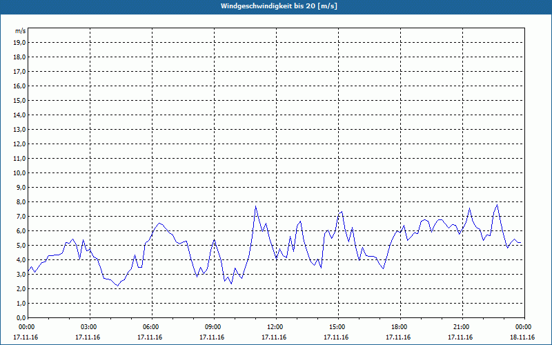Click the 21:00 time label

462,327
